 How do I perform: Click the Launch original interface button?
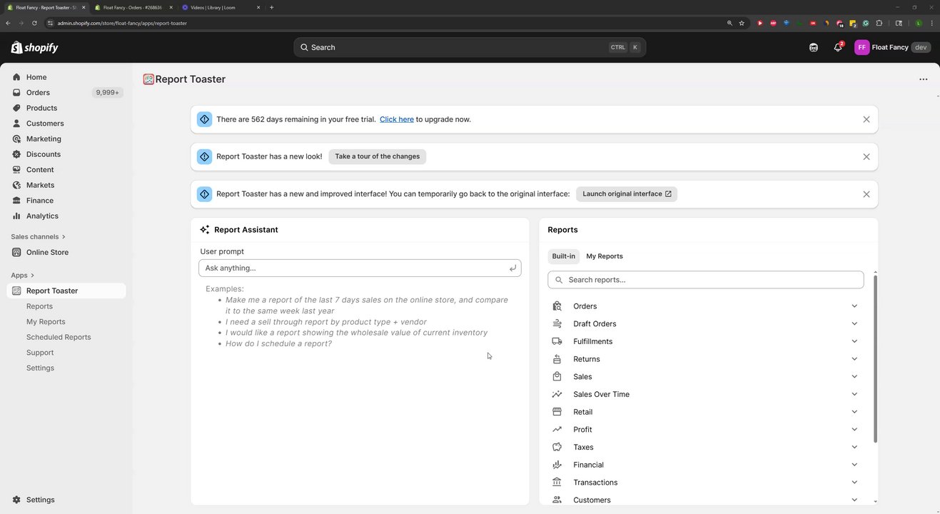tap(627, 194)
